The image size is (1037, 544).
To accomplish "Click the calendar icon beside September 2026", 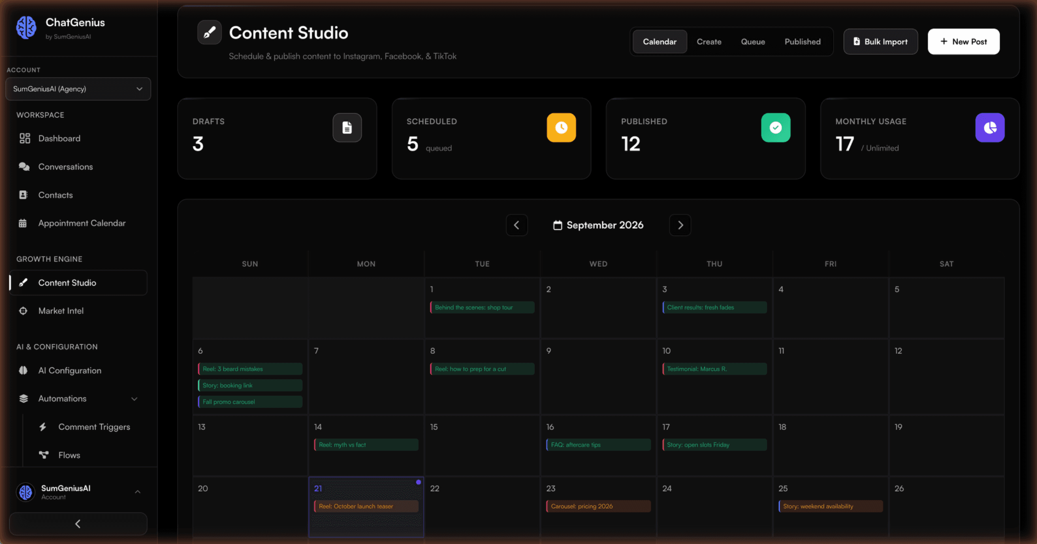I will pyautogui.click(x=557, y=225).
